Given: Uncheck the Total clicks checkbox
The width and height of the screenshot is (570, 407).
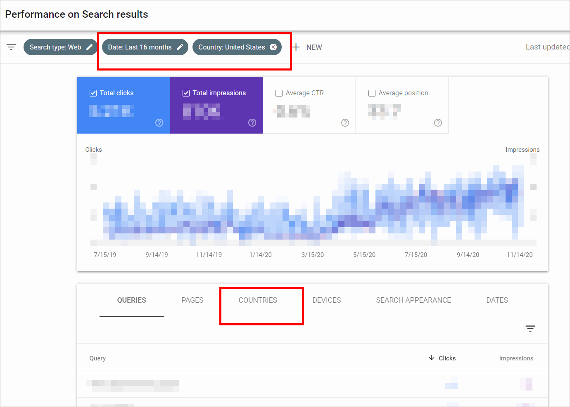Looking at the screenshot, I should (x=93, y=93).
